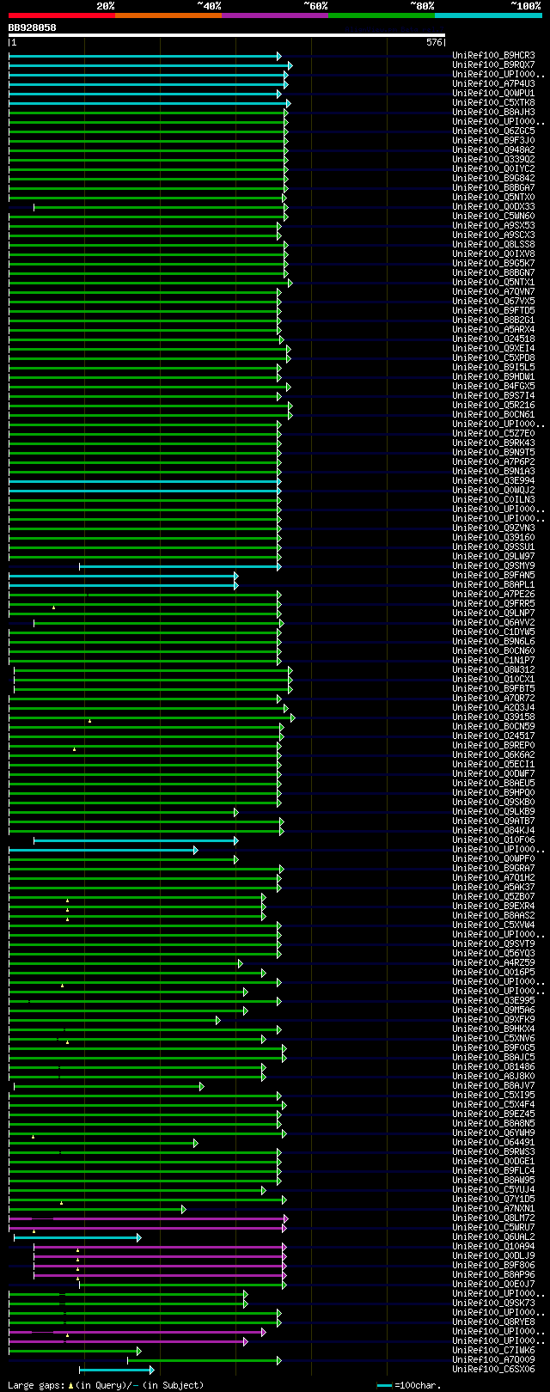Open UniRef100_B9G842 entry
The height and width of the screenshot is (1392, 550).
coord(493,179)
